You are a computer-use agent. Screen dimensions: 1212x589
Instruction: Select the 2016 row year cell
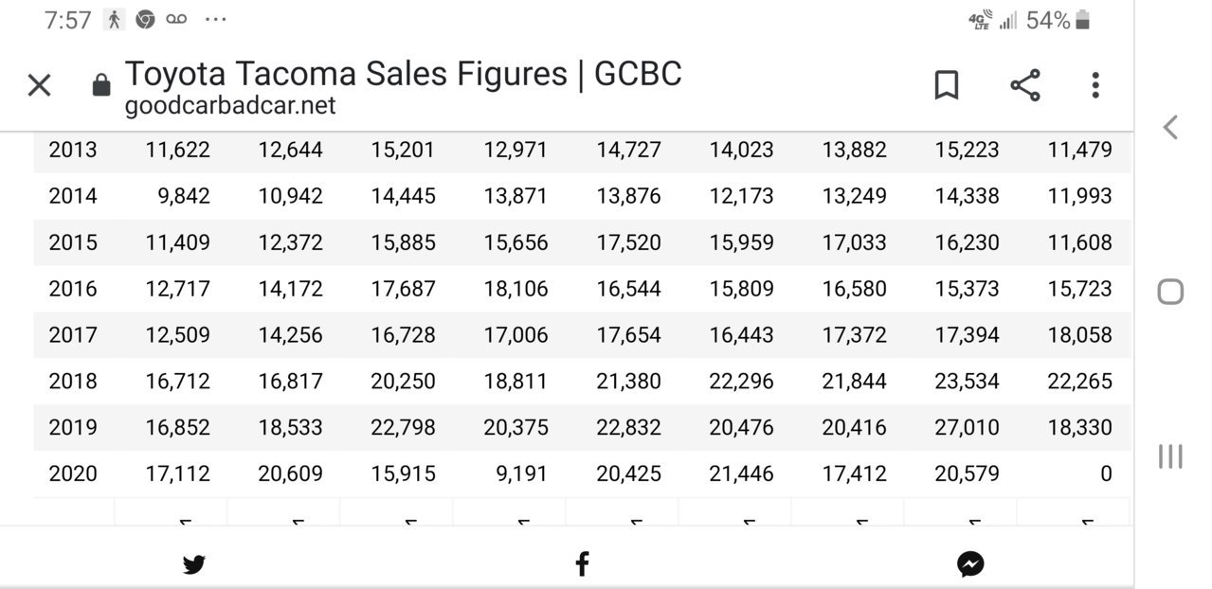(x=73, y=289)
